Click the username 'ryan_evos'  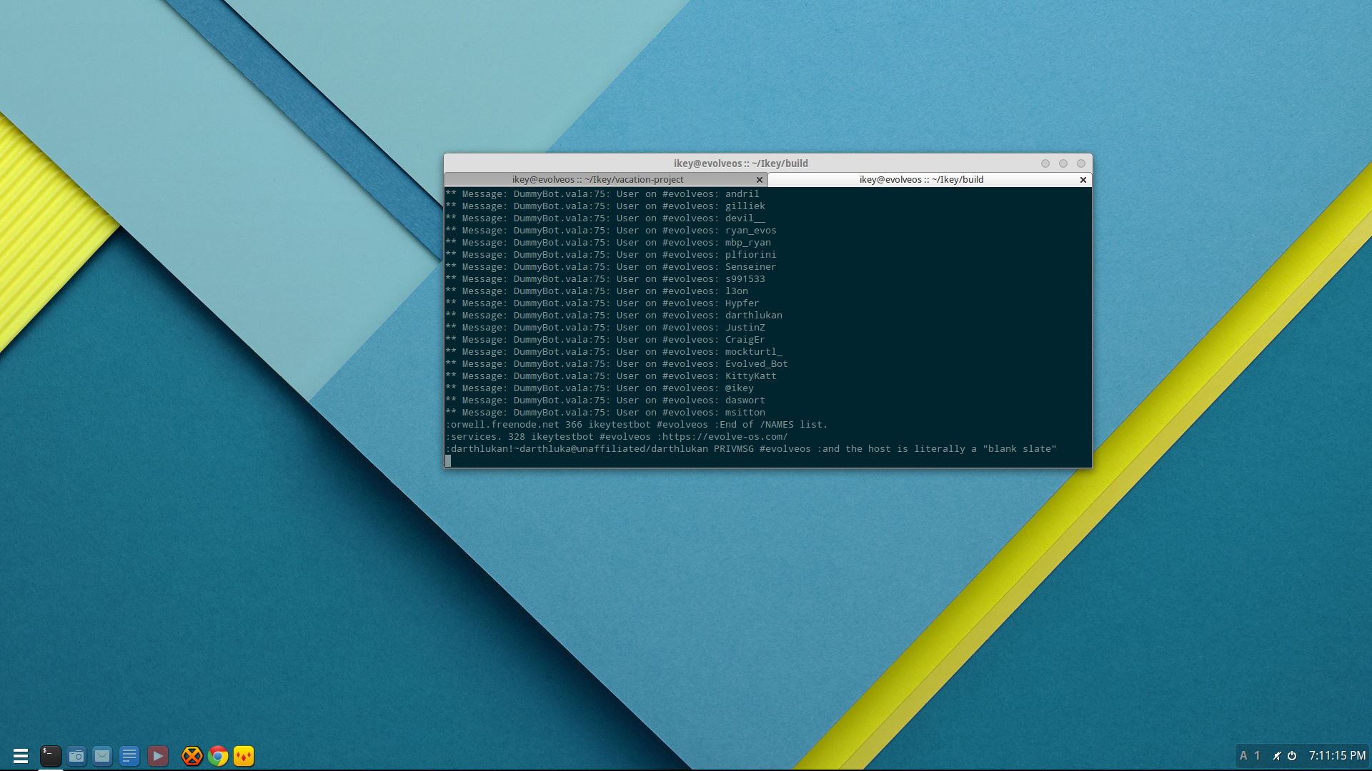pyautogui.click(x=750, y=231)
